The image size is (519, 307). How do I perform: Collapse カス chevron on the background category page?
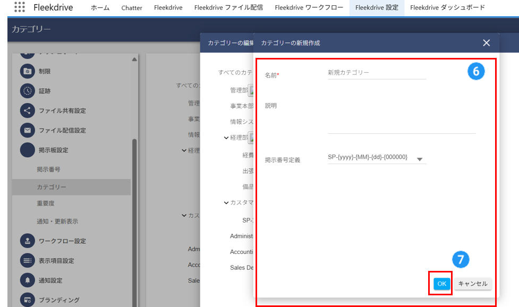[x=184, y=215]
